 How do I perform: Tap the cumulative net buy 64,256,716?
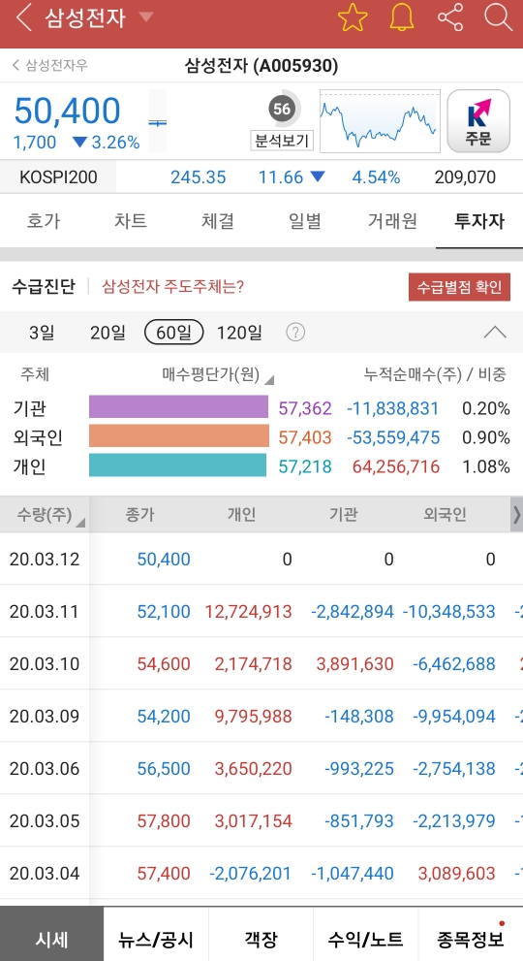pyautogui.click(x=395, y=466)
